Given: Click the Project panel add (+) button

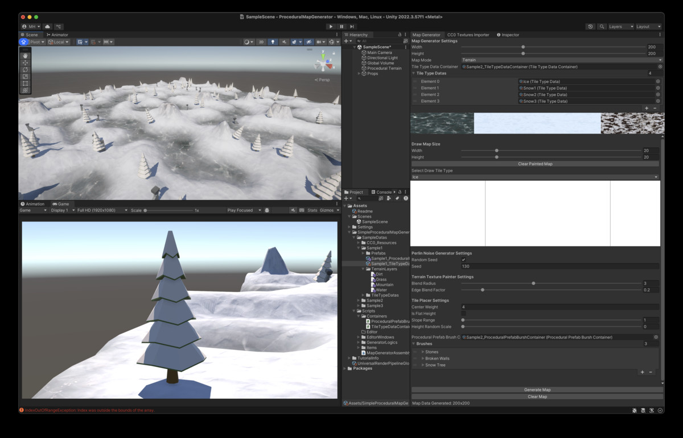Looking at the screenshot, I should (347, 198).
